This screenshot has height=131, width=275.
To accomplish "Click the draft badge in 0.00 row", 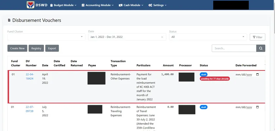I will [x=204, y=107].
